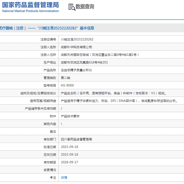Click the 附件 label
Screen dimensions: 184x184
tap(53, 116)
